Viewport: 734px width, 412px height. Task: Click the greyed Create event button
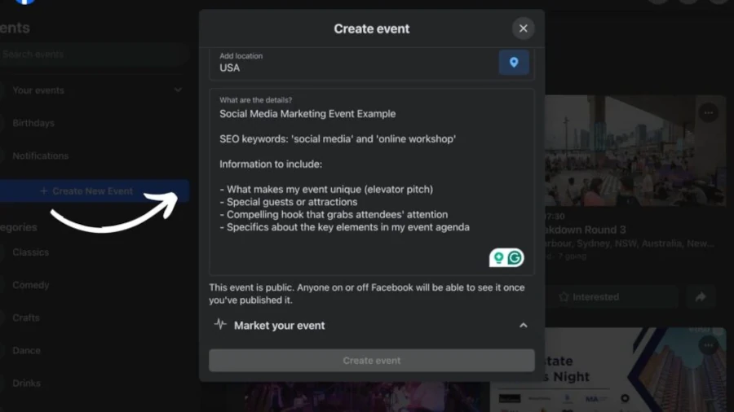click(x=372, y=361)
